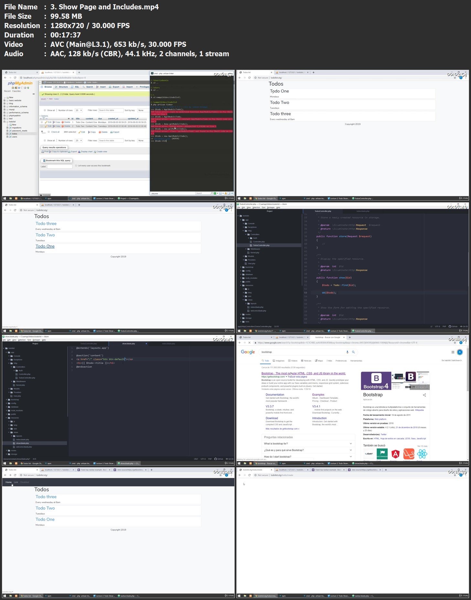
Task: Switch to TodosController.php tab in 00:09:47 Atom frame
Action: click(x=89, y=343)
